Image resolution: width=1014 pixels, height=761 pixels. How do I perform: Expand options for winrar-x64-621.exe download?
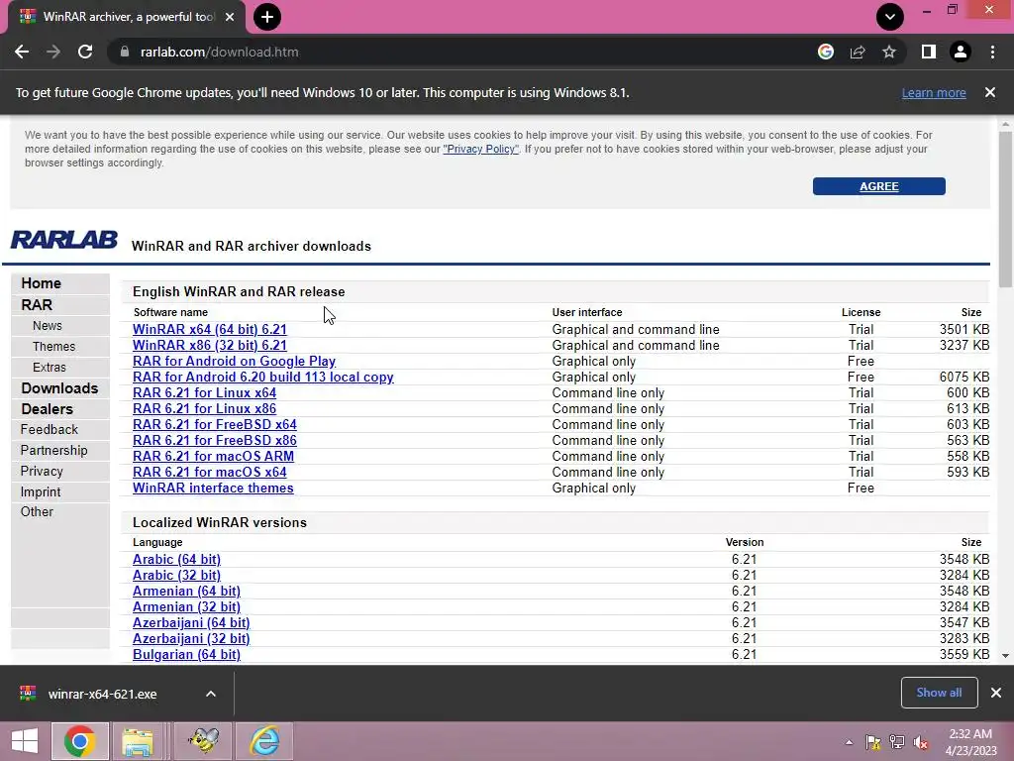211,694
